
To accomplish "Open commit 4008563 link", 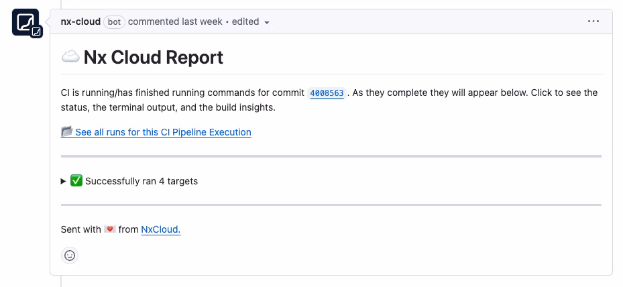I will coord(327,93).
